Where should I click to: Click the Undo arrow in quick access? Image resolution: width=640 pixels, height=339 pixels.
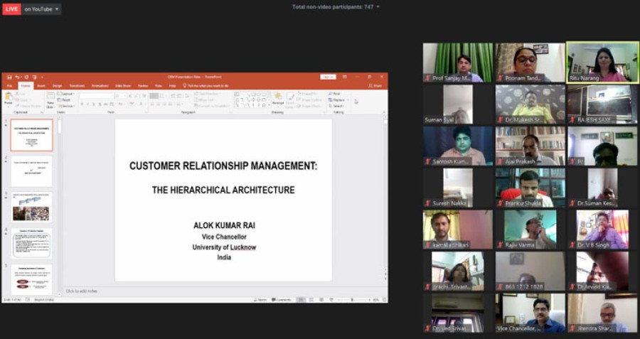click(x=16, y=77)
